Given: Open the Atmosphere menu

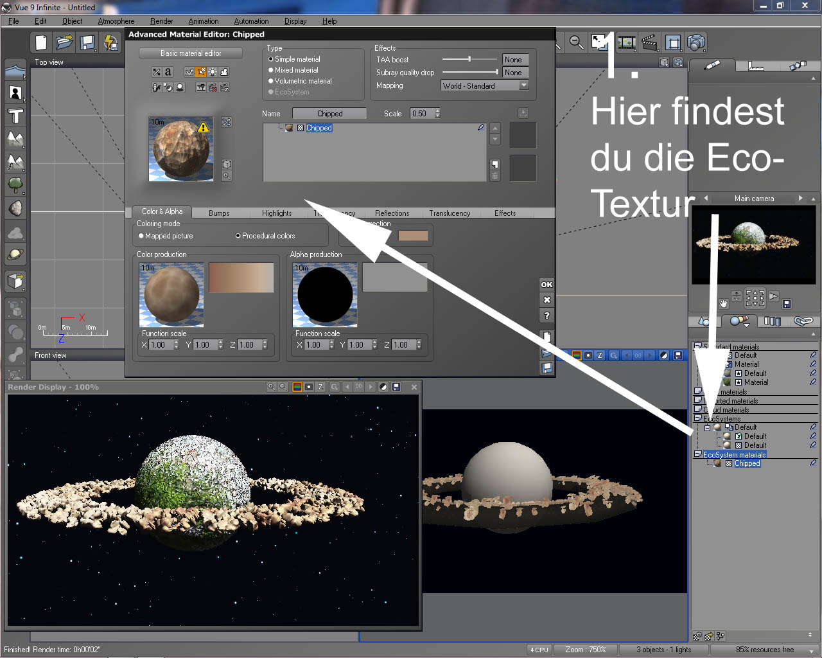Looking at the screenshot, I should pyautogui.click(x=116, y=21).
